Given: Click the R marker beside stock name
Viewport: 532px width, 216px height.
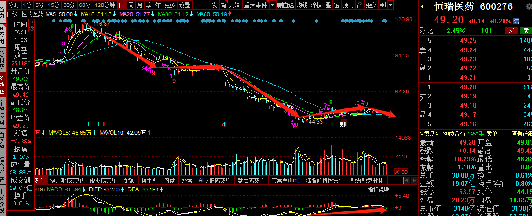Looking at the screenshot, I should point(422,6).
